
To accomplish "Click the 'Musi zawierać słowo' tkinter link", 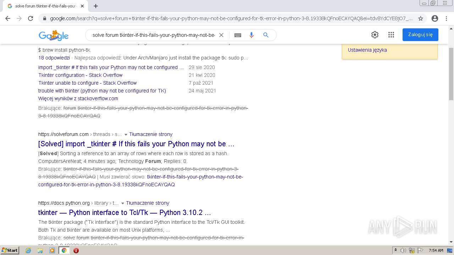I will click(x=141, y=181).
